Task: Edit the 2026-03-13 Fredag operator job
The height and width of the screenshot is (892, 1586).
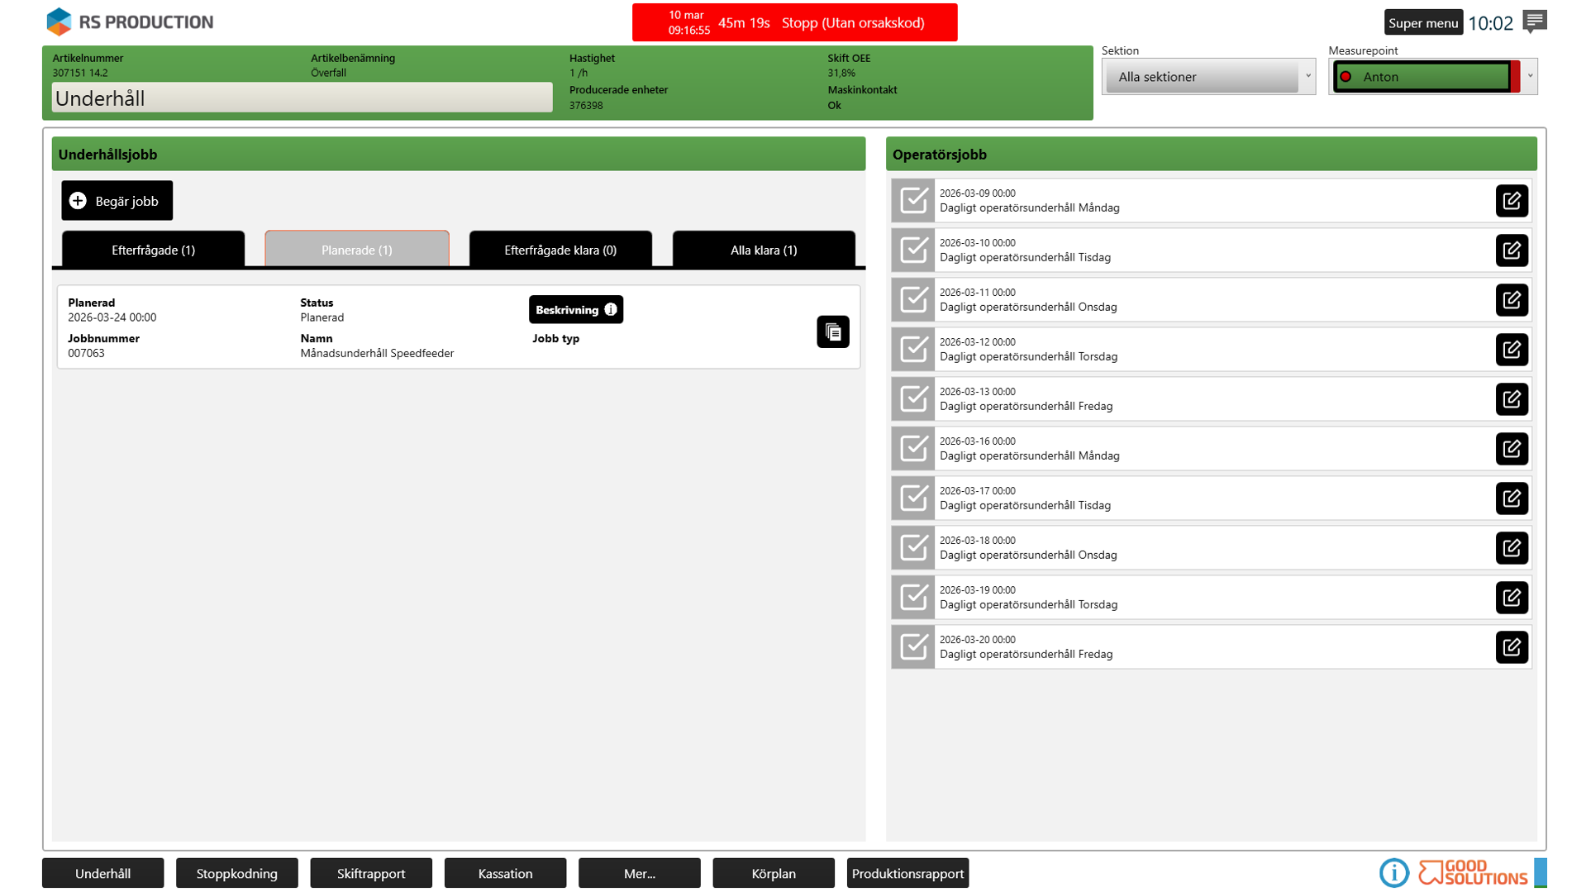Action: tap(1511, 399)
